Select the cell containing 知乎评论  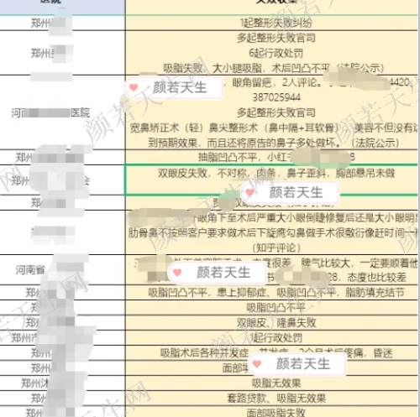(x=272, y=232)
